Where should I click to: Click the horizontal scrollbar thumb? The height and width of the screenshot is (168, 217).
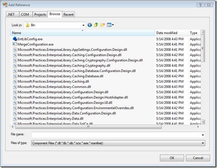(x=88, y=127)
